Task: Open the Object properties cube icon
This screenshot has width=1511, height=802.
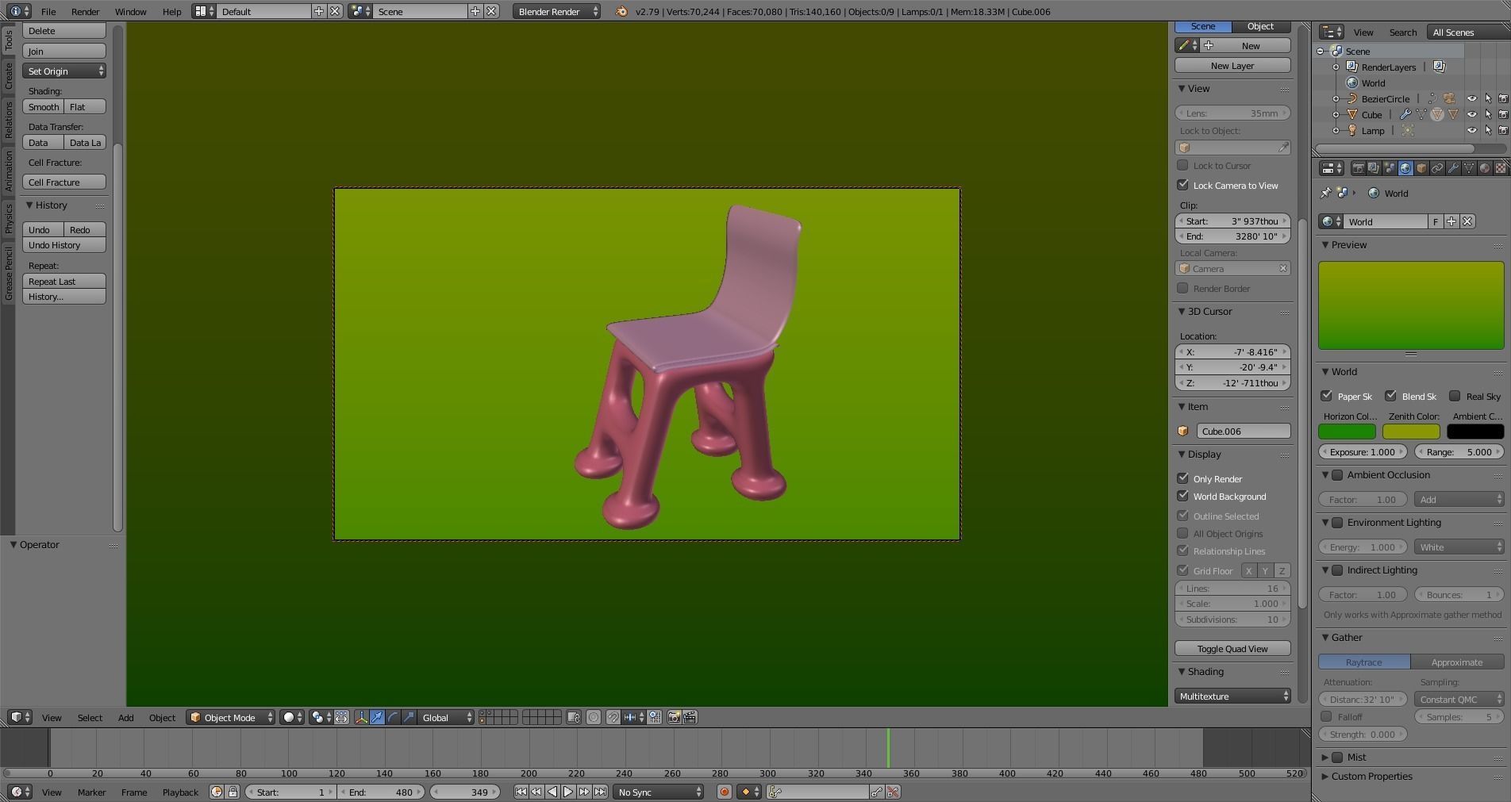Action: pyautogui.click(x=1421, y=168)
